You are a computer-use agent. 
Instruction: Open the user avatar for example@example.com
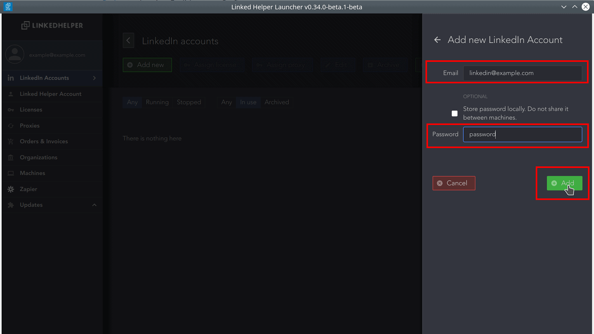[15, 55]
